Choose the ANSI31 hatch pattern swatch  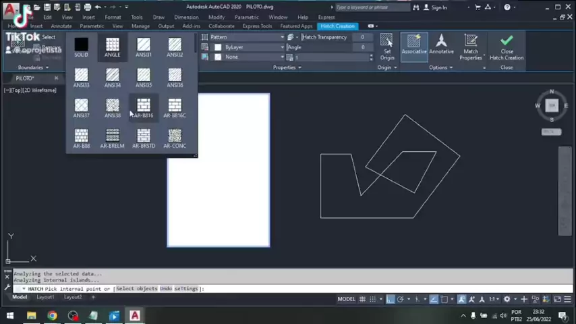click(144, 47)
